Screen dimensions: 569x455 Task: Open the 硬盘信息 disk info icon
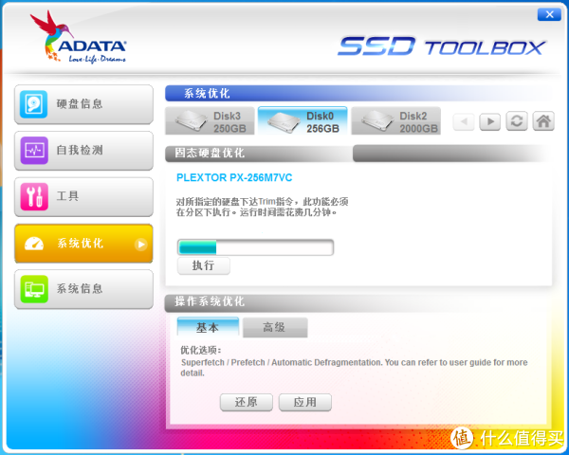click(x=34, y=104)
